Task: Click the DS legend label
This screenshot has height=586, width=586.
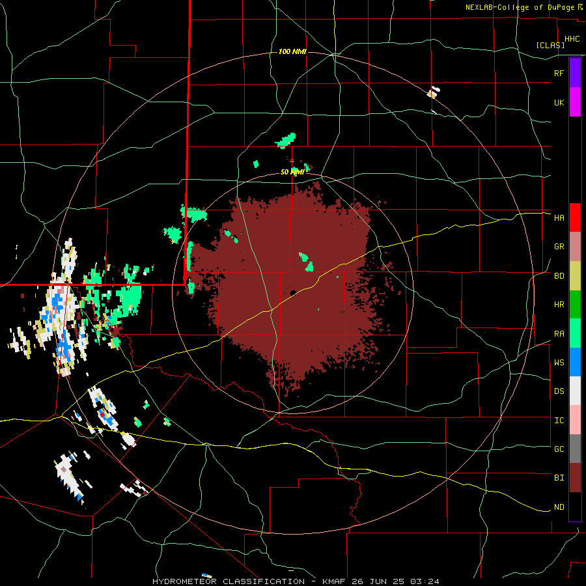Action: 559,391
